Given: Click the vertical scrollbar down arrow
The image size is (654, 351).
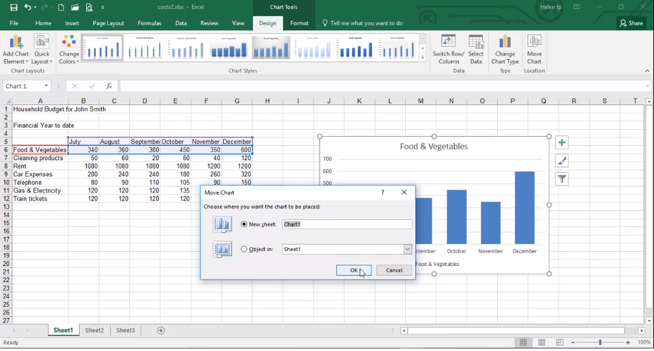Looking at the screenshot, I should coord(649,321).
